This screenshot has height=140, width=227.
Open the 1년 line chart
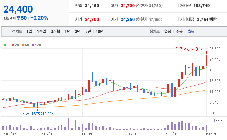pos(67,31)
